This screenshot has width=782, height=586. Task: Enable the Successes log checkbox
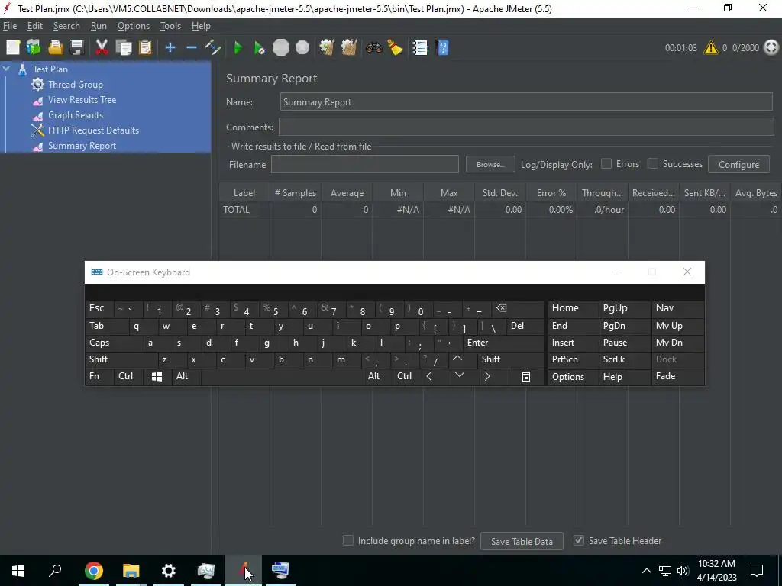click(x=652, y=163)
